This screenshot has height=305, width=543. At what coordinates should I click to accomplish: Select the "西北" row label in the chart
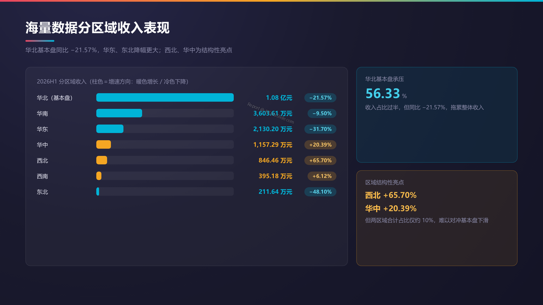[42, 161]
